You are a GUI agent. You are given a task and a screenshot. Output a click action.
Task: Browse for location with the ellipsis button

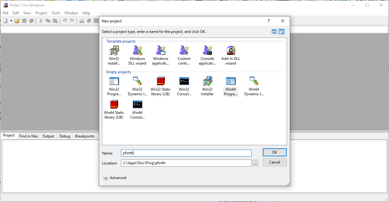pos(256,163)
